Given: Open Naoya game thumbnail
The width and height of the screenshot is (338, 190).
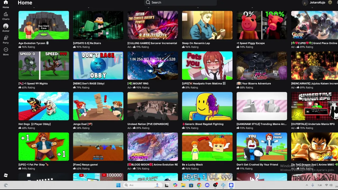Looking at the screenshot, I should 98,147.
